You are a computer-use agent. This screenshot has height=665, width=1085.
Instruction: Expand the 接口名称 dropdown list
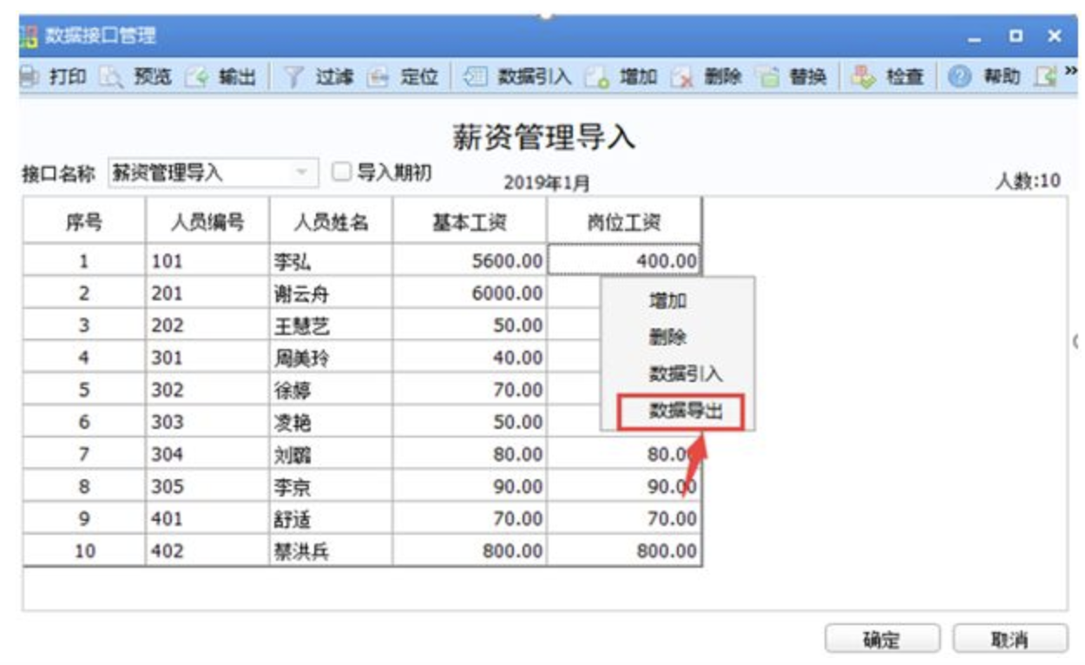pos(301,172)
